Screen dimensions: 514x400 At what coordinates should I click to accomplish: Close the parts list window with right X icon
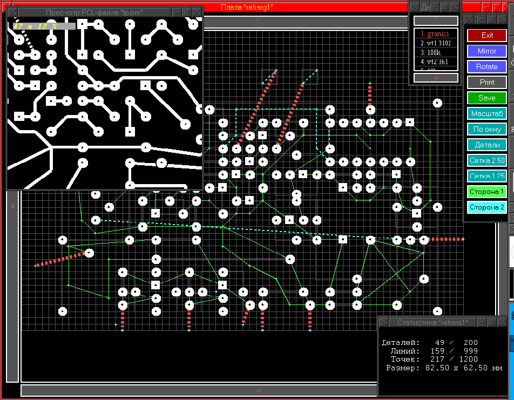pos(455,7)
